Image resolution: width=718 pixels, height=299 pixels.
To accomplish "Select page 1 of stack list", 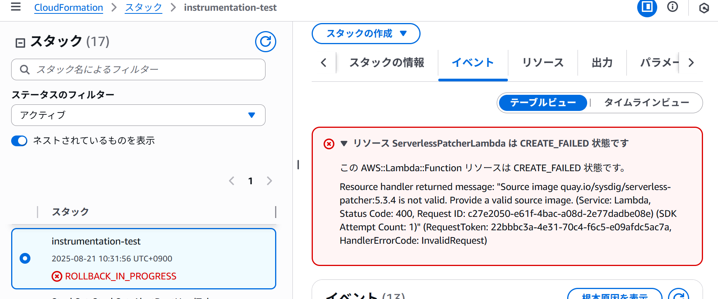I will (x=250, y=181).
